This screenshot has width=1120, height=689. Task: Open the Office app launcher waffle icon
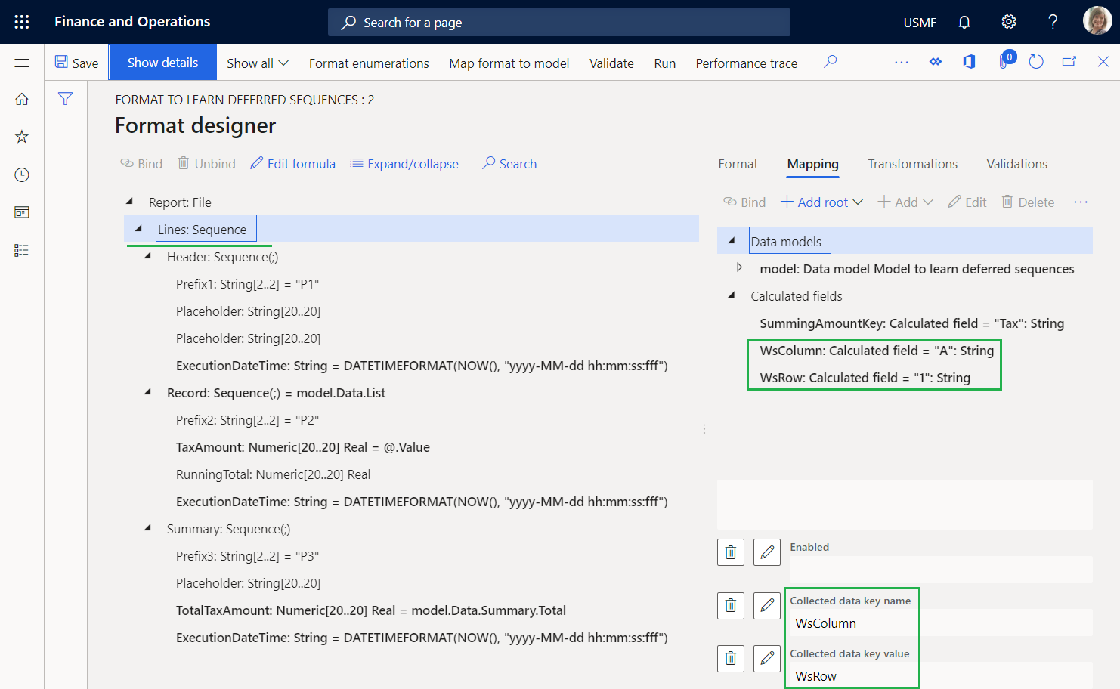21,21
